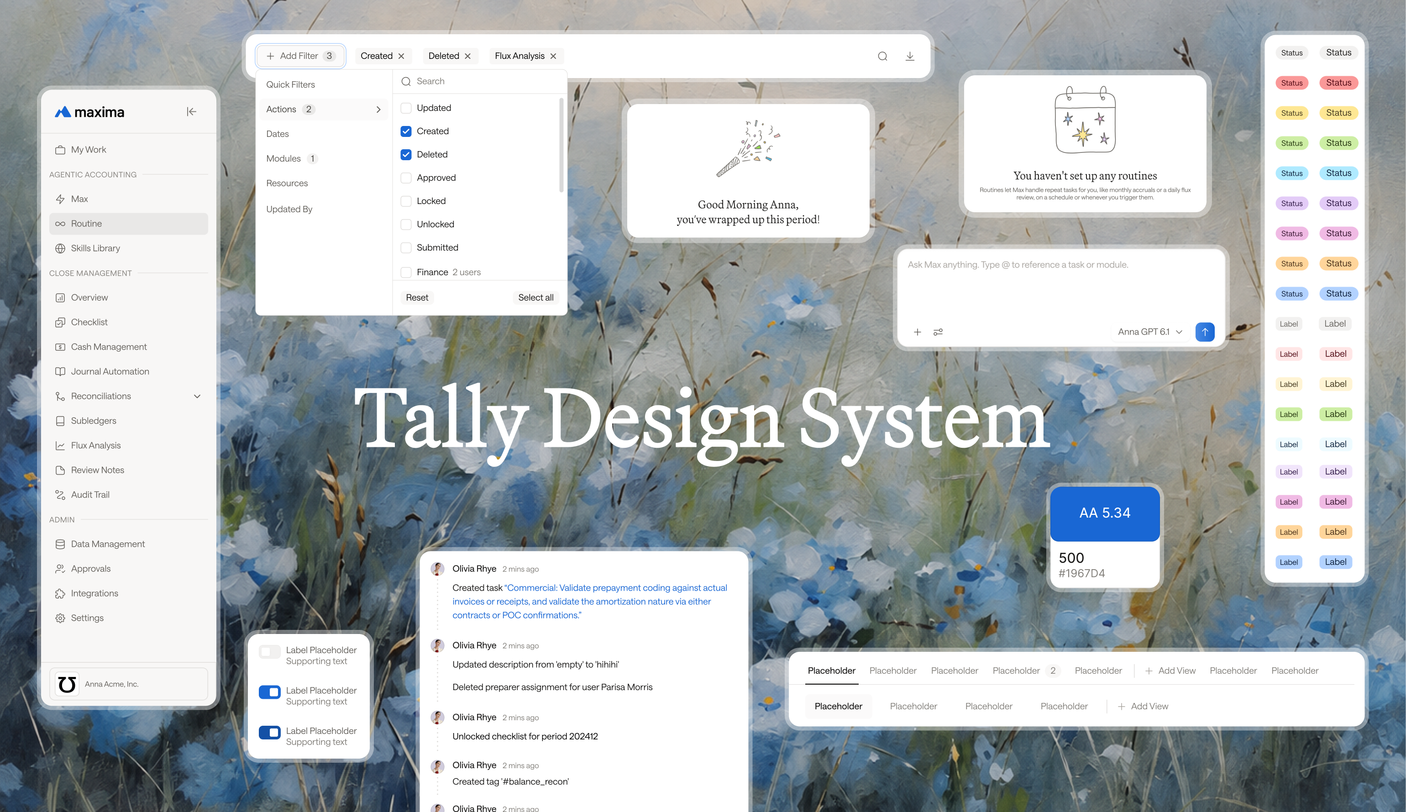Click Select all in filter menu
Image resolution: width=1406 pixels, height=812 pixels.
pyautogui.click(x=535, y=297)
